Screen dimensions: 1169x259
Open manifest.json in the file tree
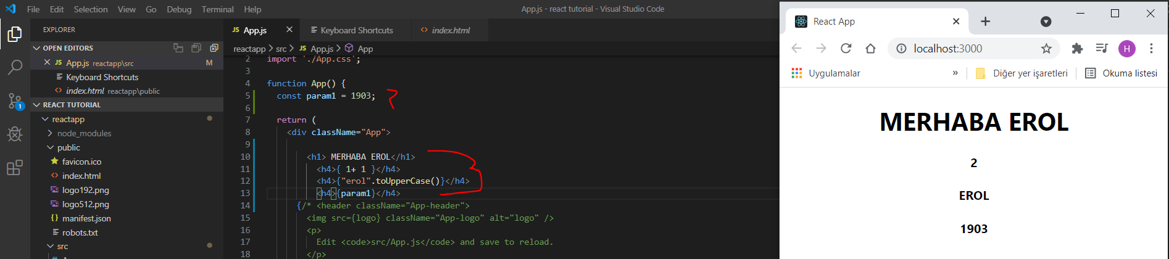point(86,218)
